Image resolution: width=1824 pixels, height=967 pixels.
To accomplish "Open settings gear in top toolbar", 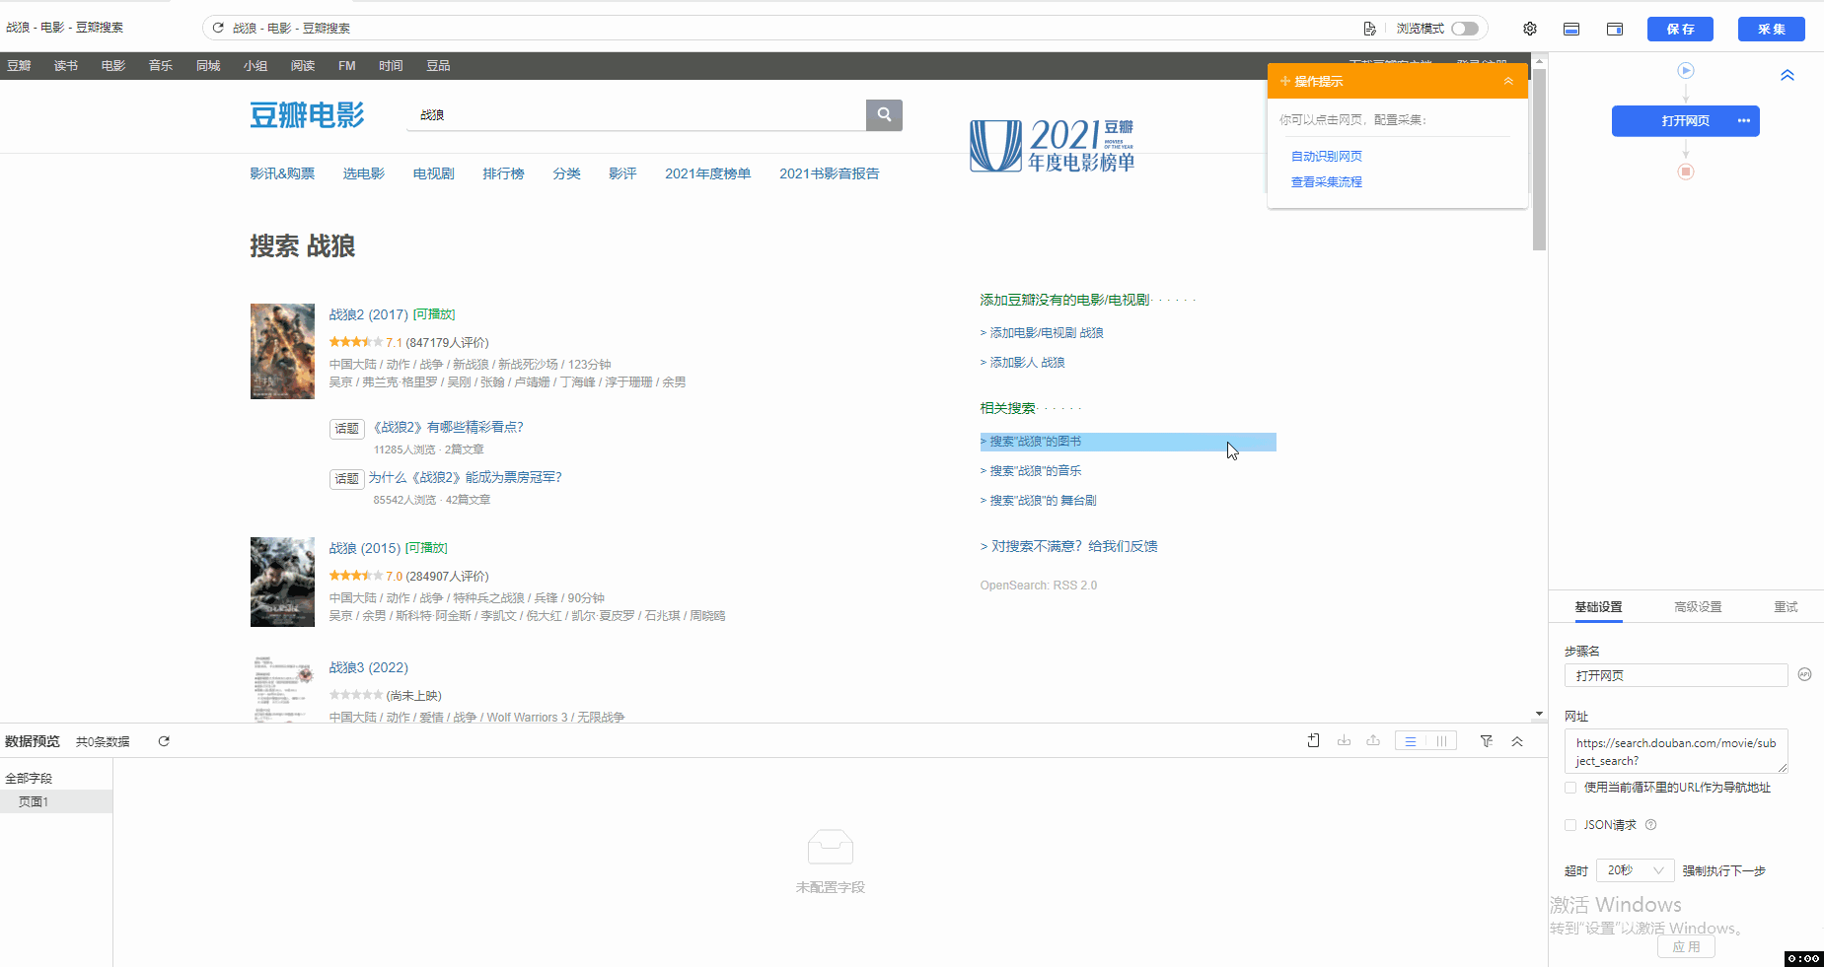I will (1530, 29).
